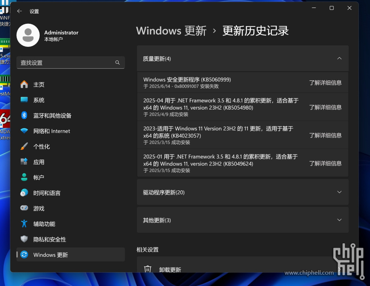370x286 pixels.
Task: Select 个性化 in the sidebar
Action: coord(71,147)
